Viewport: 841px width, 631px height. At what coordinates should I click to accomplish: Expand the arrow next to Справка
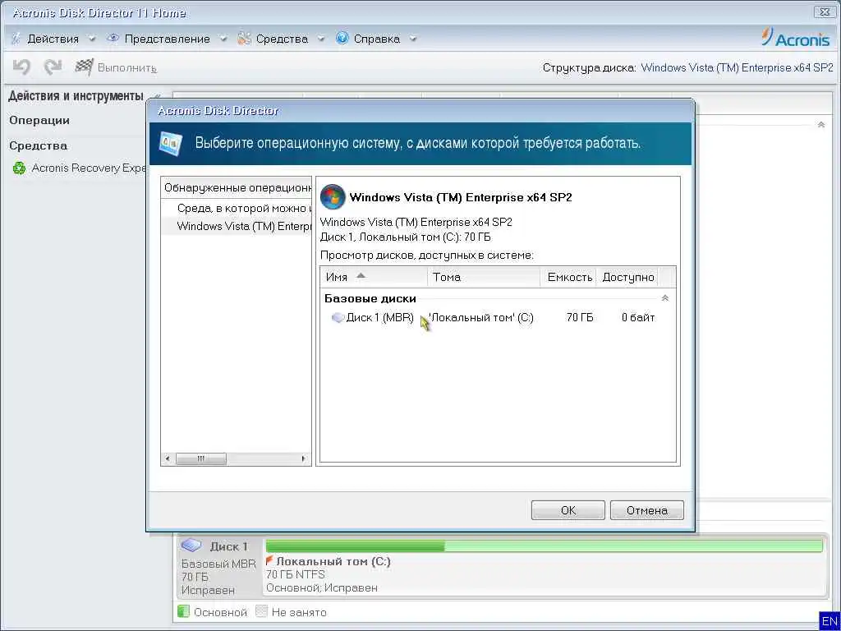(x=413, y=39)
